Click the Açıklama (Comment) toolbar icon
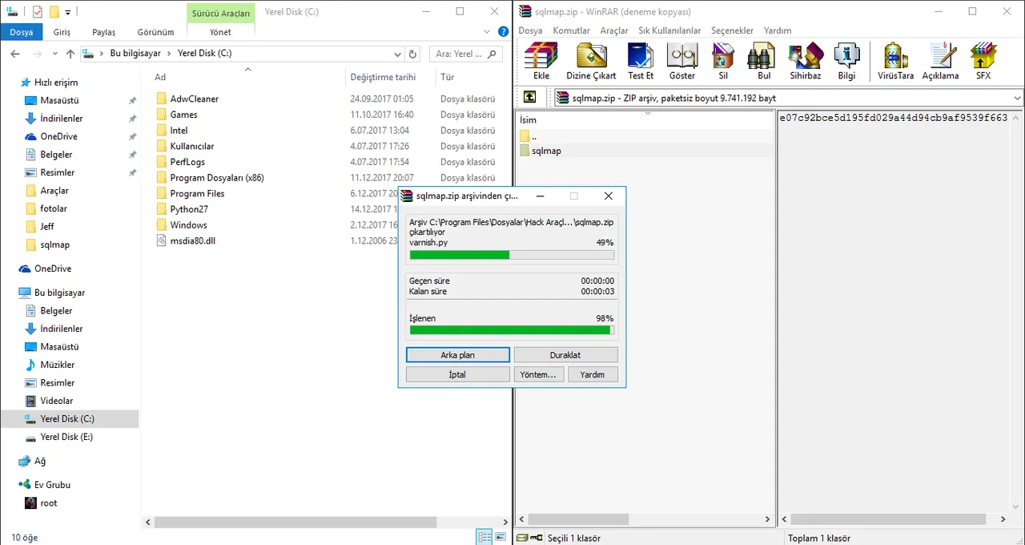The height and width of the screenshot is (545, 1025). coord(940,62)
